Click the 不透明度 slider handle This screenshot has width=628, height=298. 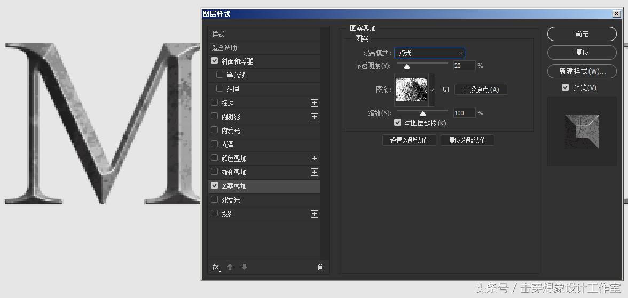pyautogui.click(x=407, y=67)
